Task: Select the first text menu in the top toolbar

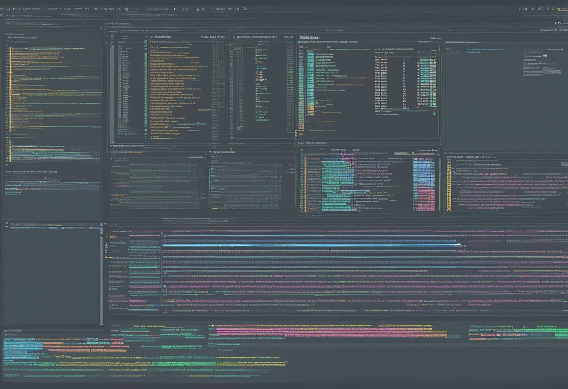Action: 32,9
